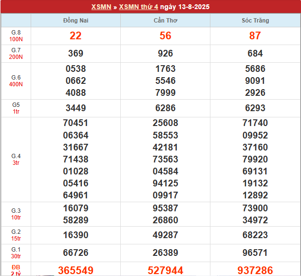Select G.4 number 31667
Screen dimensions: 301x276
76,147
